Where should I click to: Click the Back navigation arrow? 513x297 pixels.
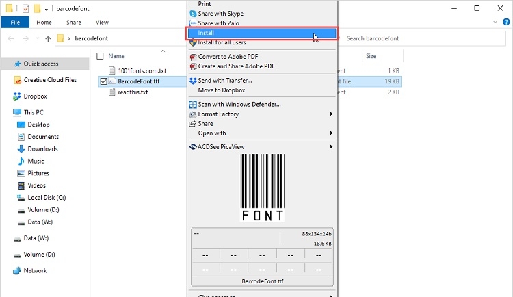(x=11, y=38)
